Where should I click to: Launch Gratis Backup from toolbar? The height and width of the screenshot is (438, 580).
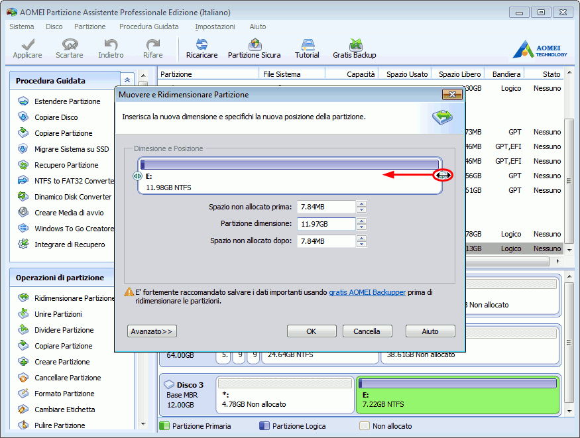click(355, 48)
